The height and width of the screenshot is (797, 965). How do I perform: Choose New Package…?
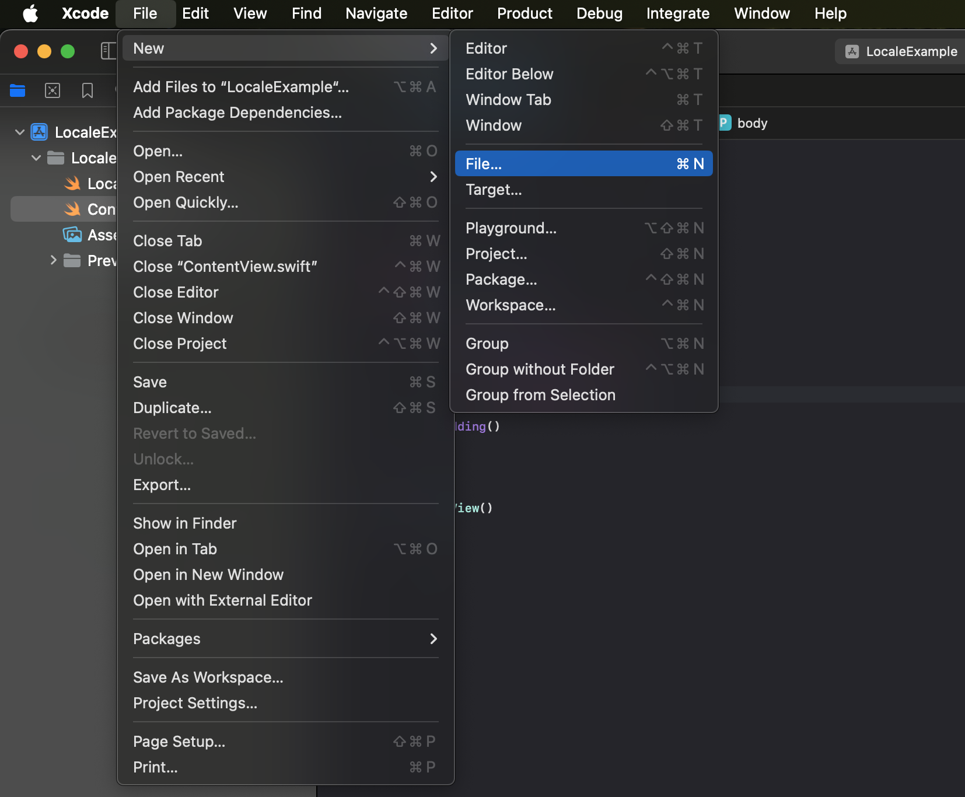584,279
